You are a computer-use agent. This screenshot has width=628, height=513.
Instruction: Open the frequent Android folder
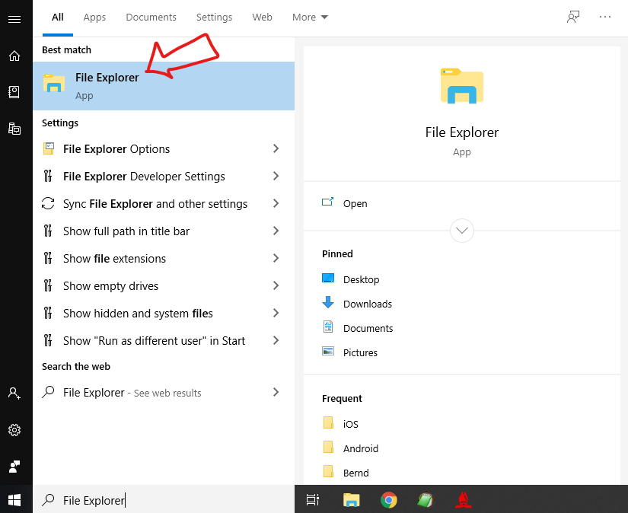pos(360,448)
